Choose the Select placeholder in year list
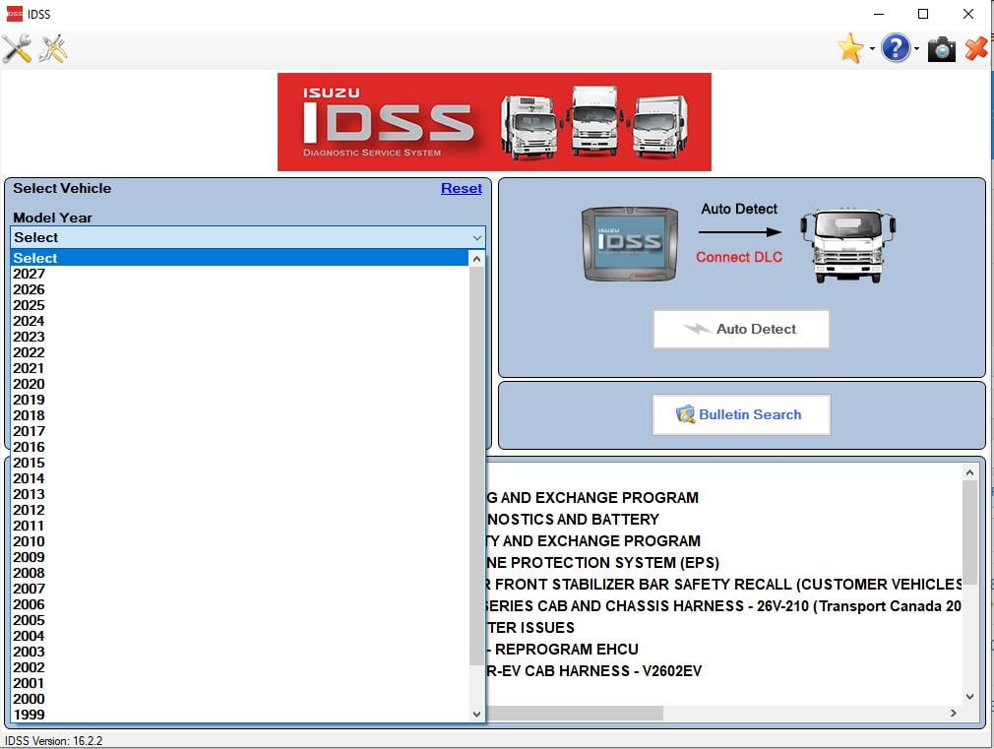The width and height of the screenshot is (994, 749). [239, 258]
